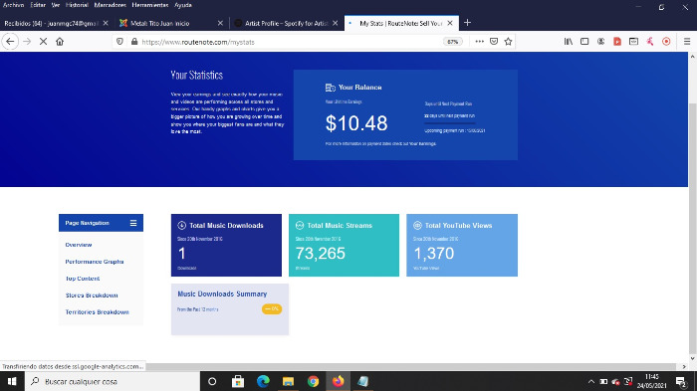Click the 0% badge in Downloads Summary
Screen dimensions: 697x391
pyautogui.click(x=272, y=308)
